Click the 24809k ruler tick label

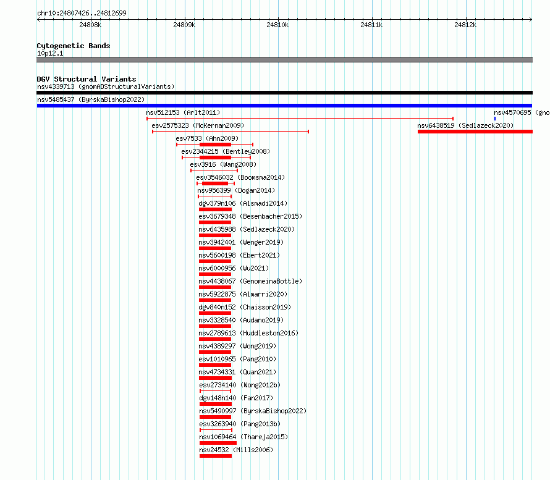click(x=184, y=25)
